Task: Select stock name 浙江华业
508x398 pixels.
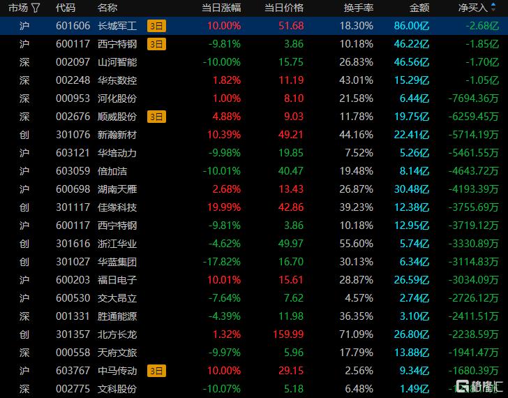Action: (117, 244)
